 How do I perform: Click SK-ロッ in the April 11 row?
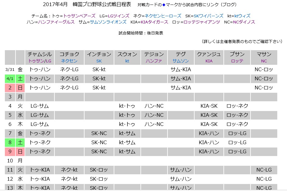click(99, 170)
